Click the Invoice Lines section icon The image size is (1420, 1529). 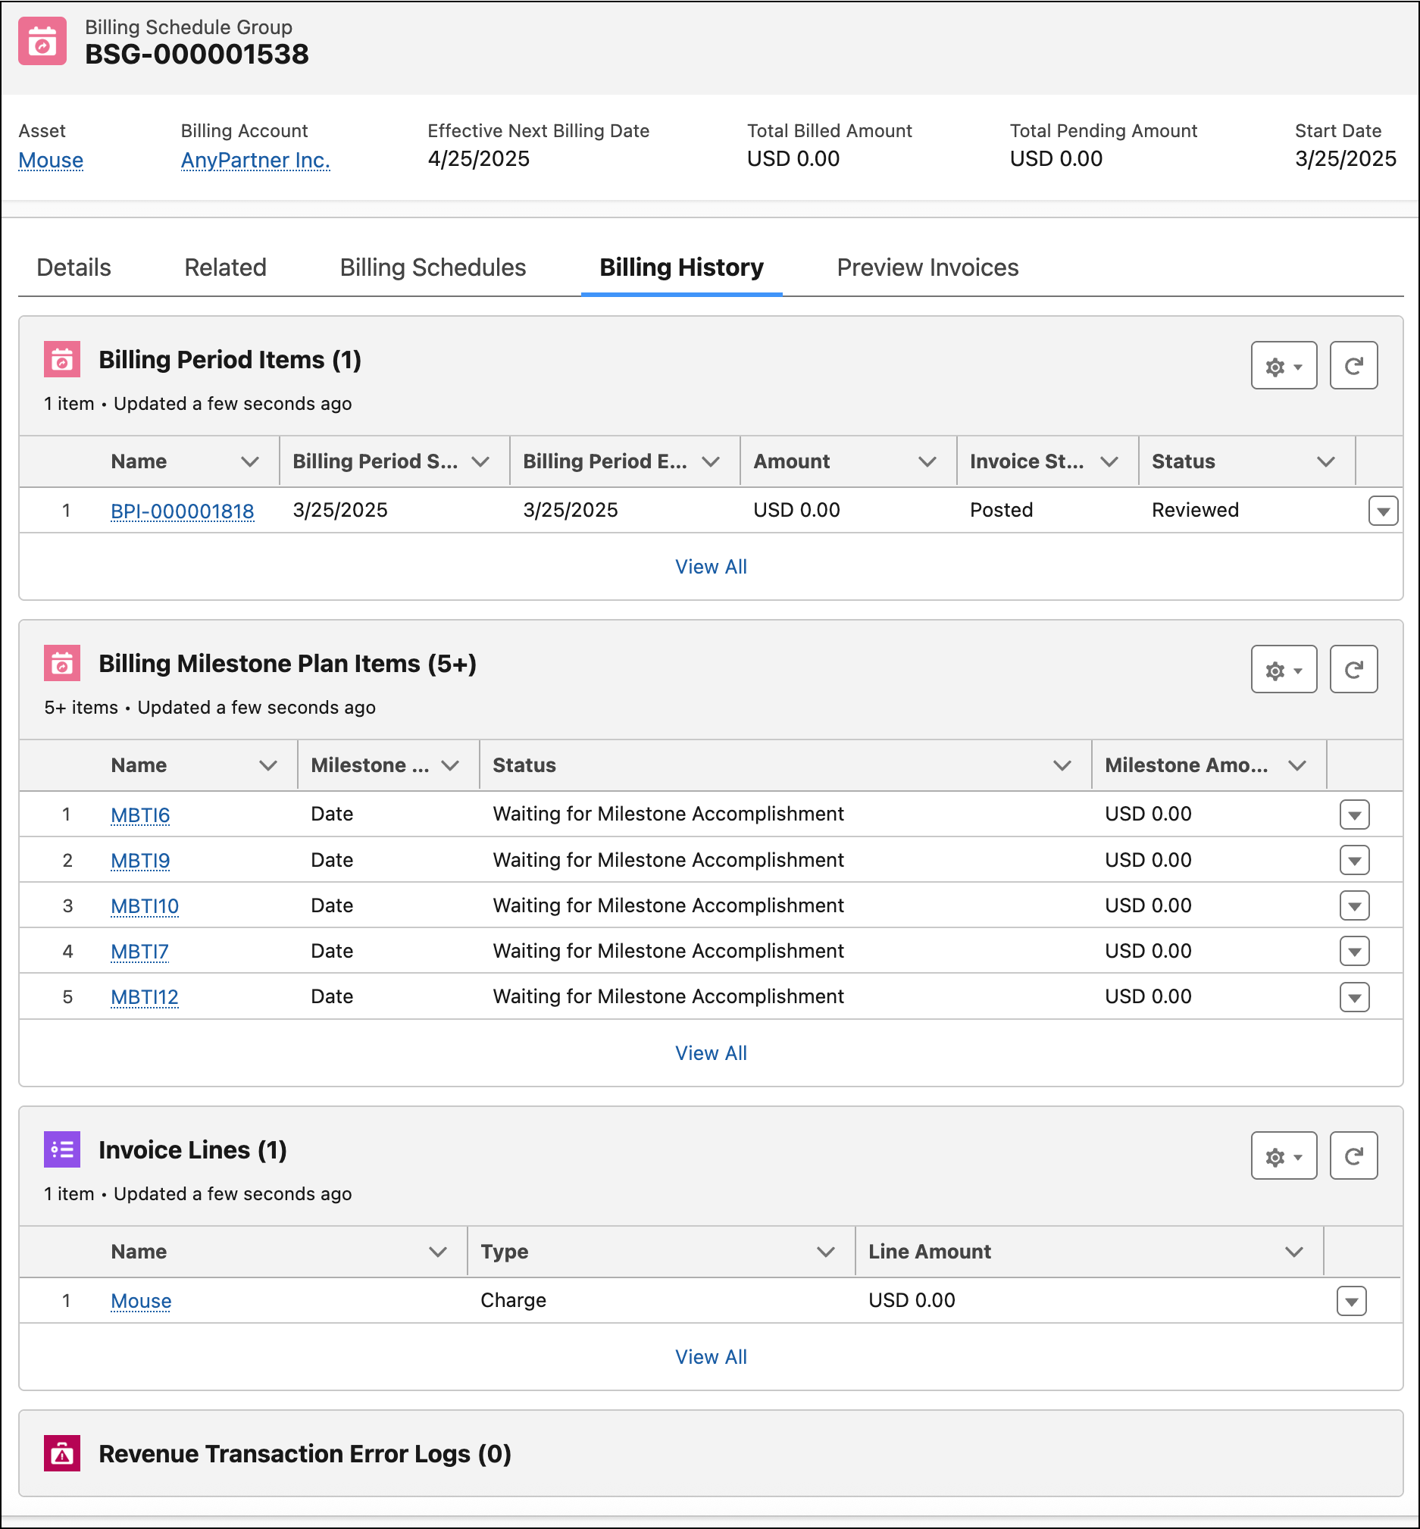click(61, 1149)
